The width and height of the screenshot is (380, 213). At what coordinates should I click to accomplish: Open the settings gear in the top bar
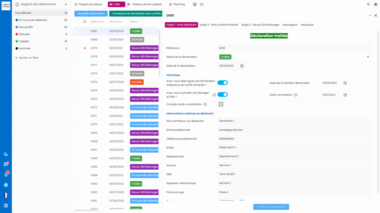pos(376,4)
